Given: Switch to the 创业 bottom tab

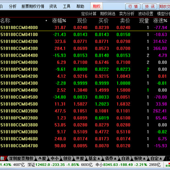Looking at the screenshot, I should [x=67, y=158].
